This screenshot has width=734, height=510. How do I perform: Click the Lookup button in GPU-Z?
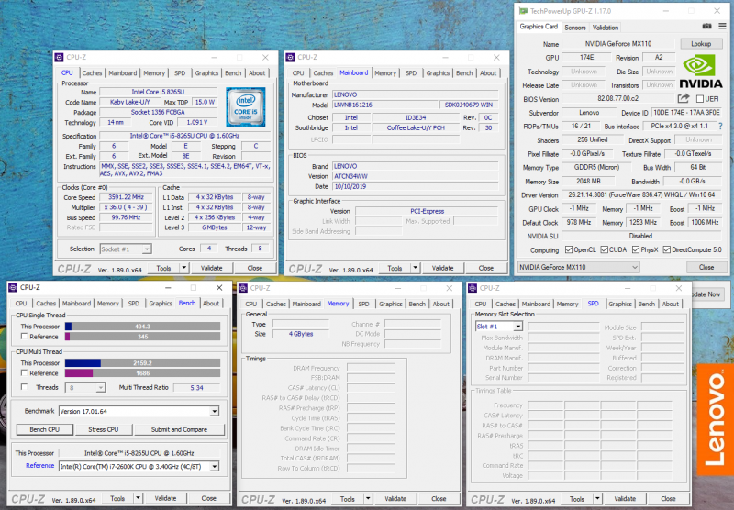point(701,44)
